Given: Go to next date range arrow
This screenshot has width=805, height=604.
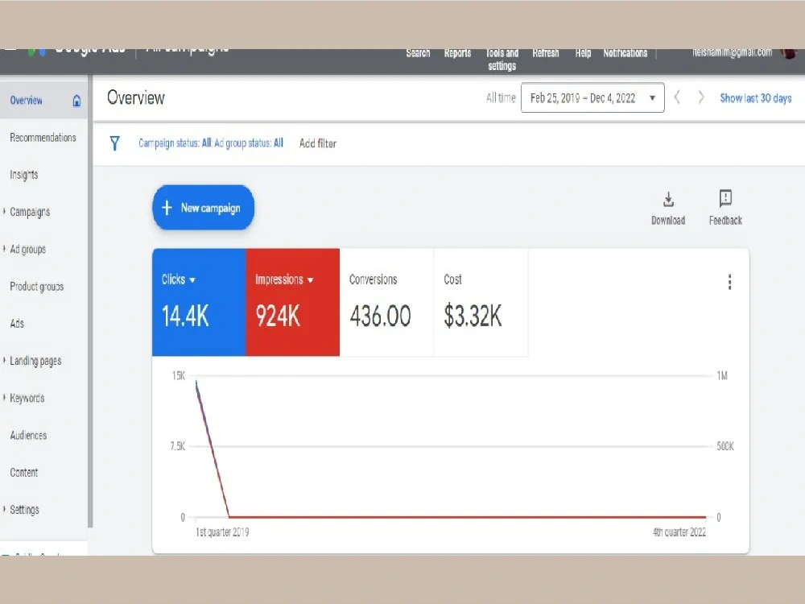Looking at the screenshot, I should pos(701,97).
